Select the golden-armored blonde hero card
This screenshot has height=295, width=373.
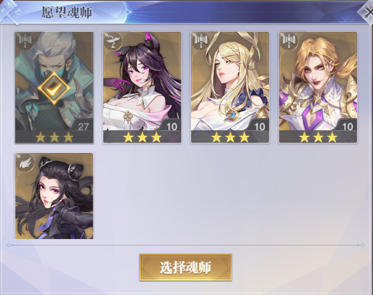coord(318,87)
